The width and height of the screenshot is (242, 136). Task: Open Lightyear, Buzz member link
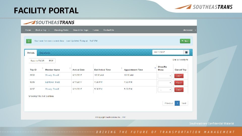click(52, 82)
